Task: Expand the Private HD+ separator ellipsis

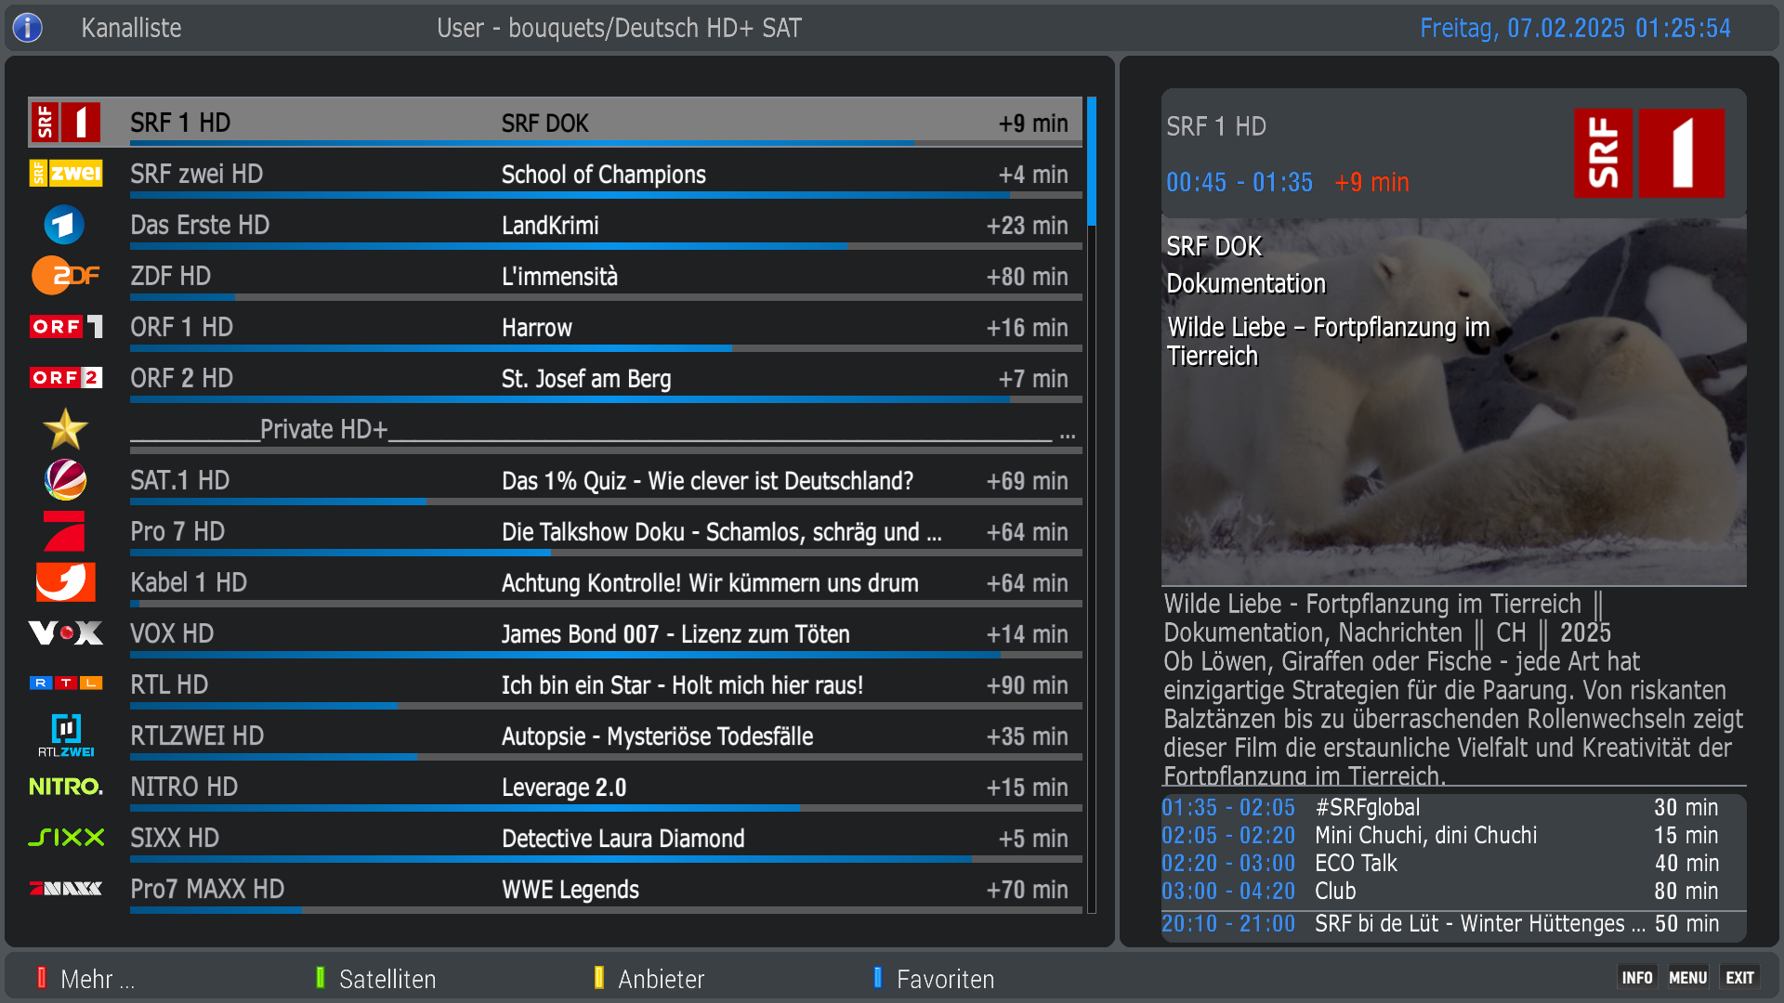Action: (1067, 434)
